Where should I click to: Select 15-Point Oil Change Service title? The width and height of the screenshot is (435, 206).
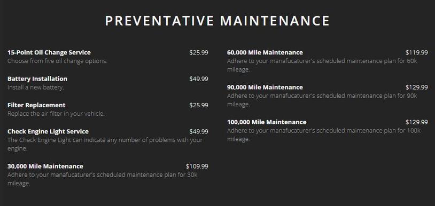point(49,52)
